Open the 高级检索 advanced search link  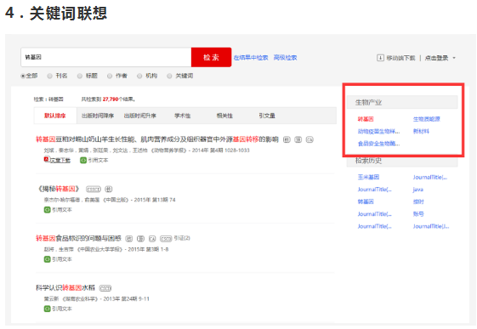285,58
